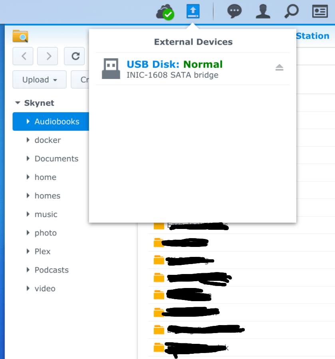
Task: Open the widgets panel icon
Action: [320, 12]
